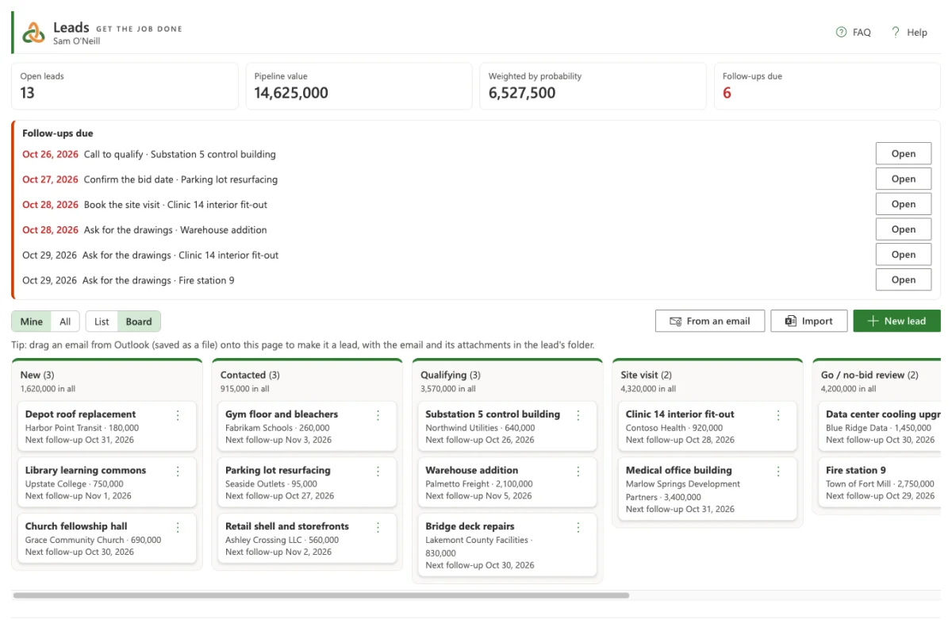This screenshot has height=620, width=952.
Task: Select the Gym floor and bleachers card title
Action: (282, 414)
